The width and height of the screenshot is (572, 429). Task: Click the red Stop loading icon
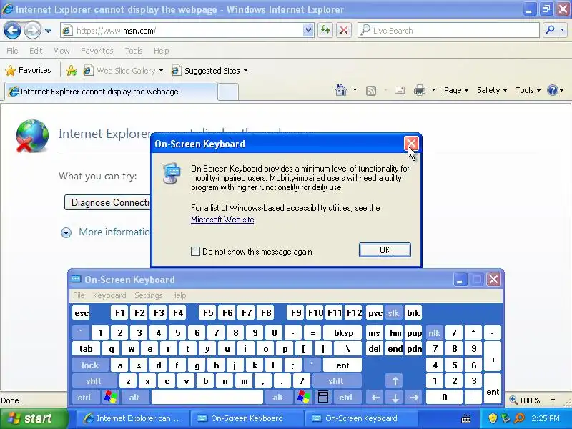point(344,31)
